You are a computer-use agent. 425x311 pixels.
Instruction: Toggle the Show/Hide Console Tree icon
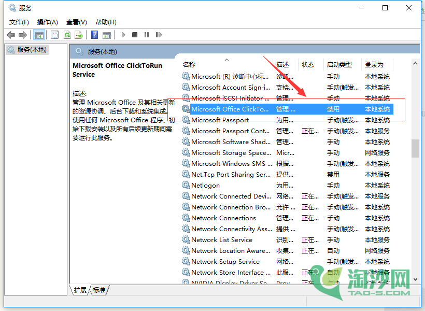(x=39, y=35)
